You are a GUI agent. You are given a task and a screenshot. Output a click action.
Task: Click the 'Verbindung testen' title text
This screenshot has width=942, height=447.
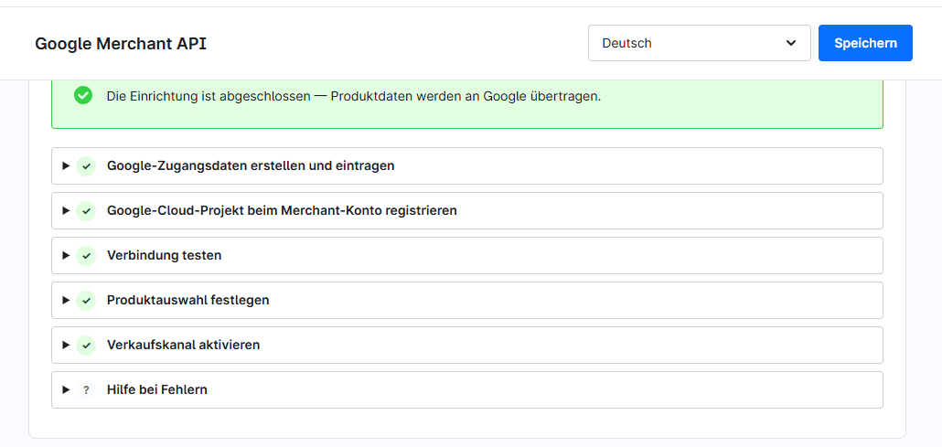(x=164, y=255)
